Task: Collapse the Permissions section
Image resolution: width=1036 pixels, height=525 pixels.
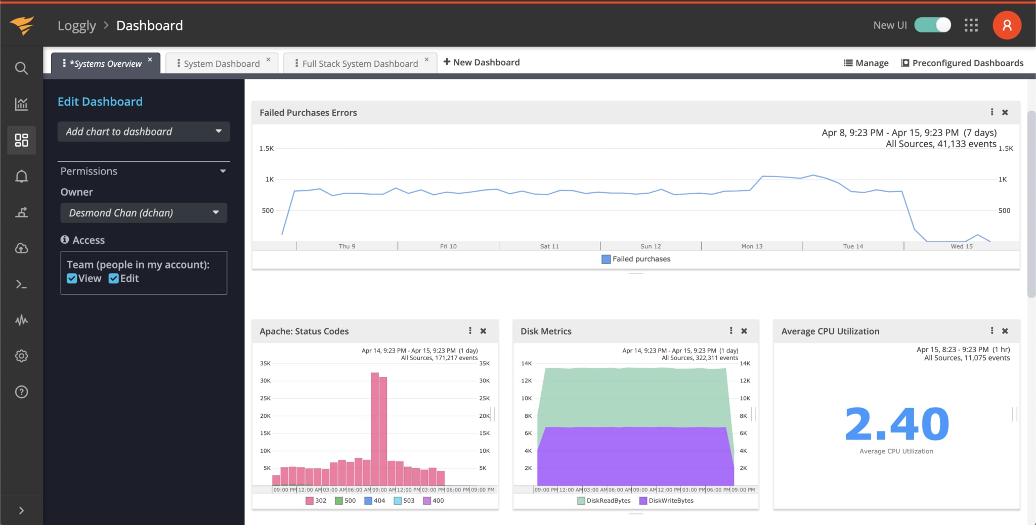Action: [223, 171]
